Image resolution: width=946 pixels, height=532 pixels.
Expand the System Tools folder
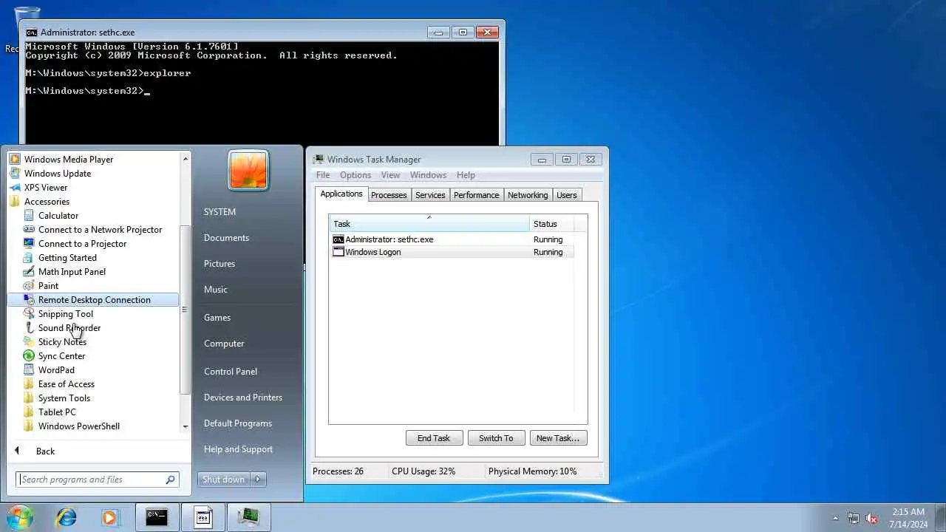click(x=64, y=398)
